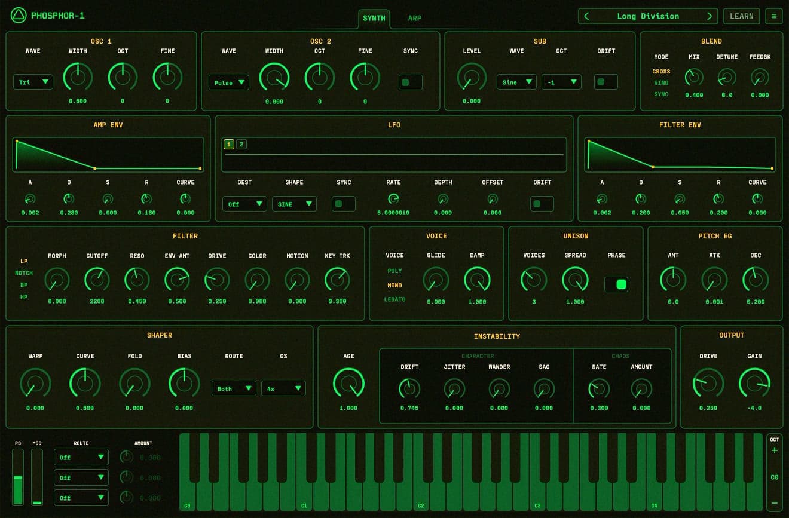
Task: Raise keyboard octave with plus icon
Action: point(775,450)
